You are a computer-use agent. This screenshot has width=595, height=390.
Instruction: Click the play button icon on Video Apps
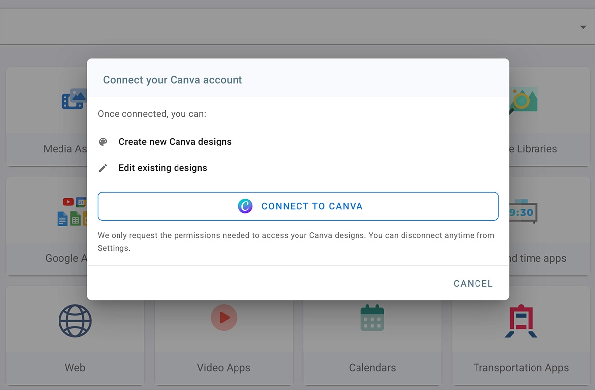click(x=224, y=317)
